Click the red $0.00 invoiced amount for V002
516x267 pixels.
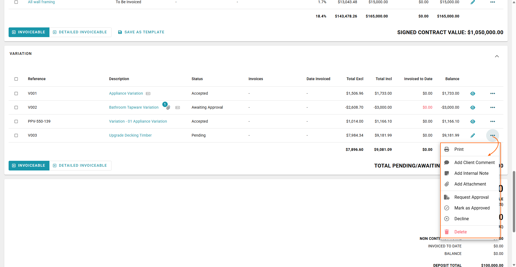(x=427, y=107)
